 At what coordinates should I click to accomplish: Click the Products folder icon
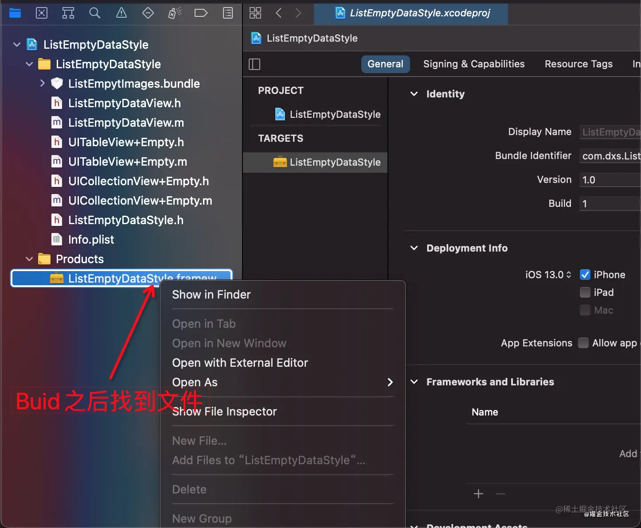[44, 259]
